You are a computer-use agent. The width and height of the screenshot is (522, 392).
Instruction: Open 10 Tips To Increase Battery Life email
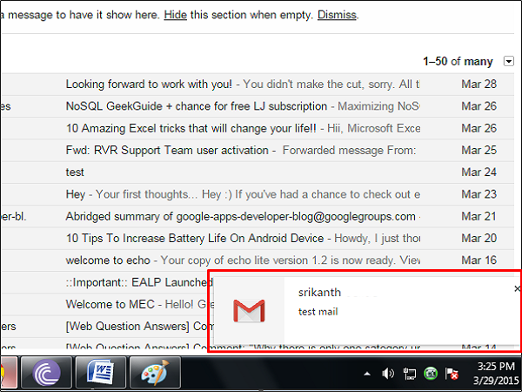tap(258, 239)
